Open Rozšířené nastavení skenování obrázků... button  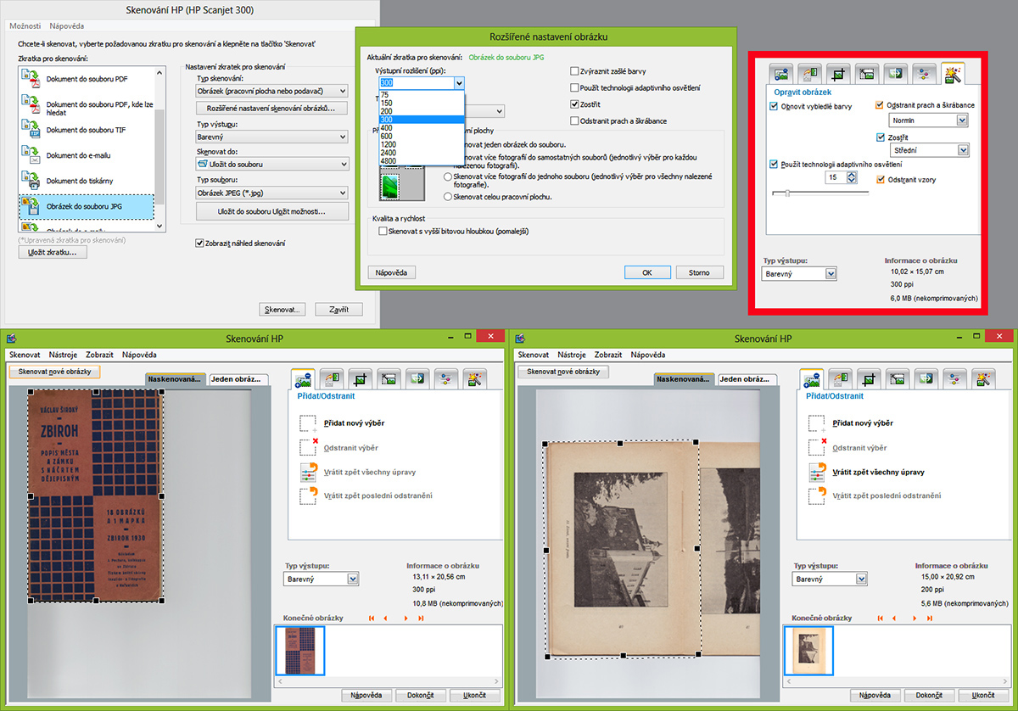point(271,109)
